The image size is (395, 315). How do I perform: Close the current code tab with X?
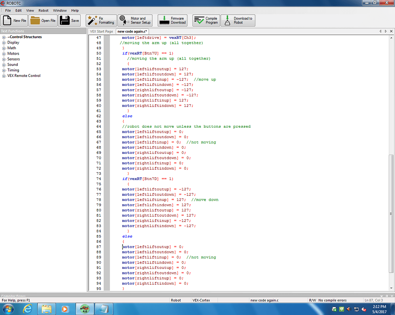point(391,31)
